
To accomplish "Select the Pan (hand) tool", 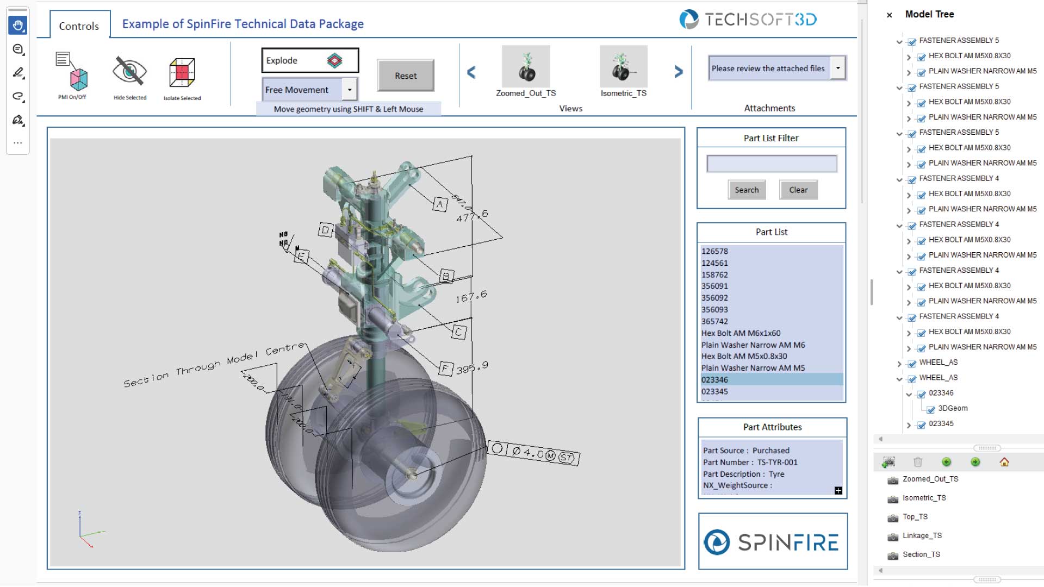I will 17,24.
